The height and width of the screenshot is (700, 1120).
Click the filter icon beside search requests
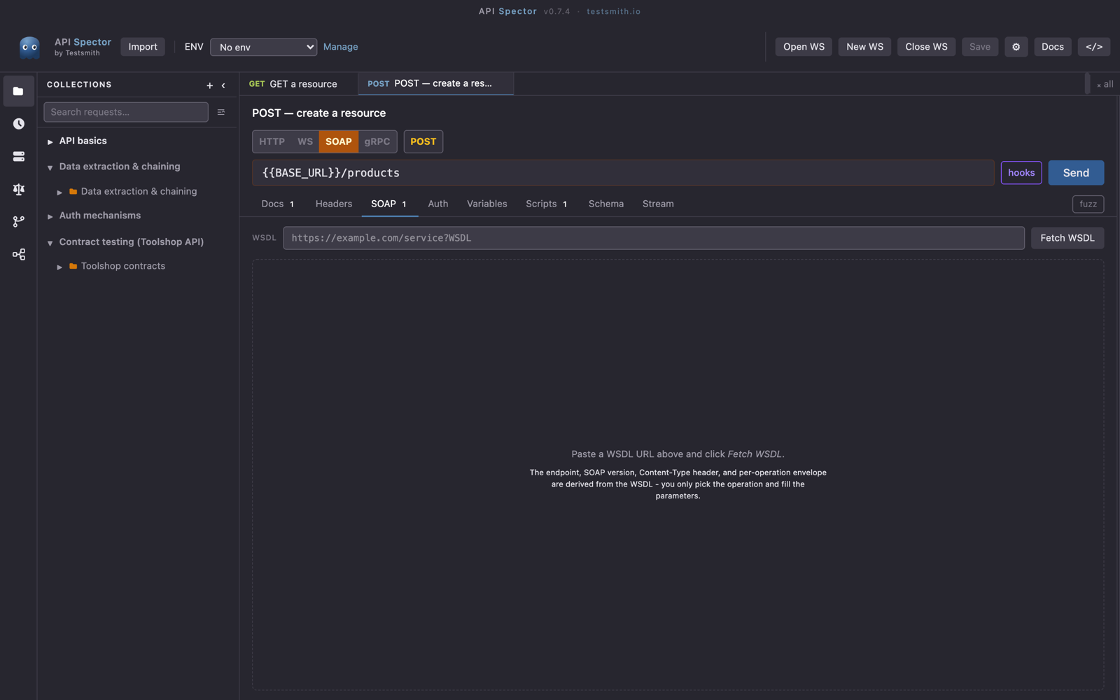tap(221, 112)
